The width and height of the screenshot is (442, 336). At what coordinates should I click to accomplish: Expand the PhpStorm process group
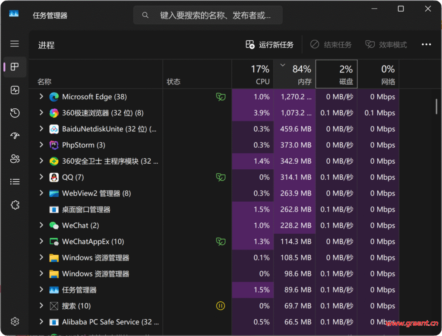(41, 145)
